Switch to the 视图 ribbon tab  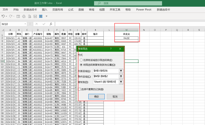tap(102, 10)
